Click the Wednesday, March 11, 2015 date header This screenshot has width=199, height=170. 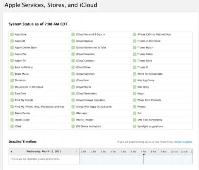[44, 151]
